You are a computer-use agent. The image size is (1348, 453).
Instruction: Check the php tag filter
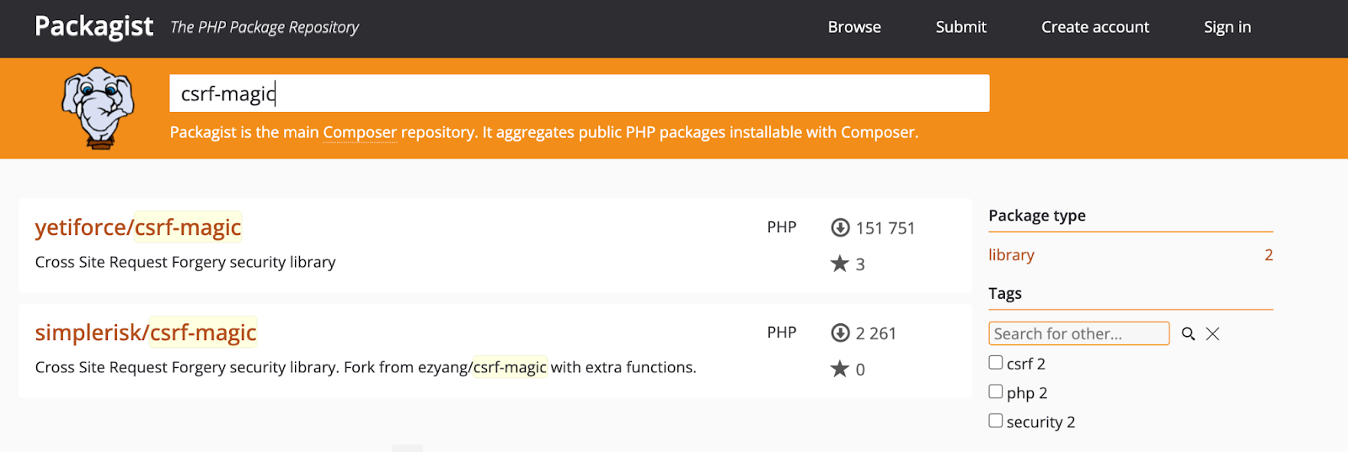point(996,392)
